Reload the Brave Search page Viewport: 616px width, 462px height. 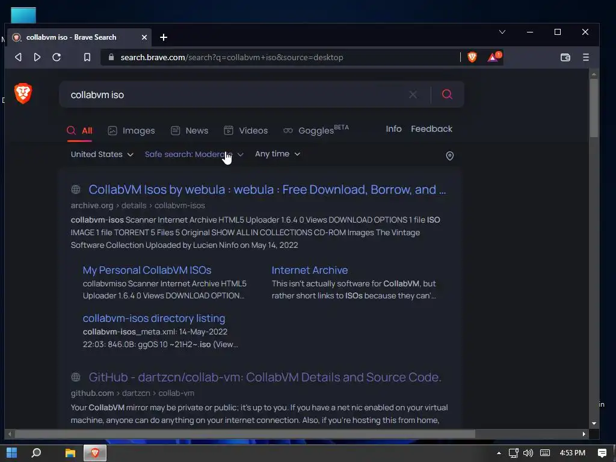pos(57,57)
